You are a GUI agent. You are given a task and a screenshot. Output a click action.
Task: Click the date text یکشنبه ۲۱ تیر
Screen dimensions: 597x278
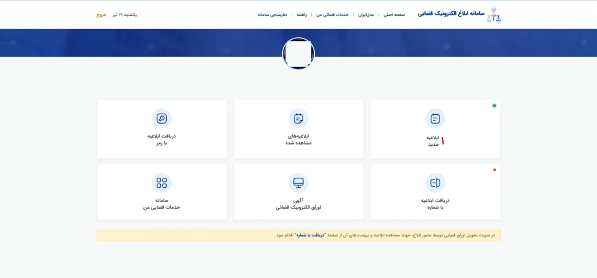click(125, 15)
